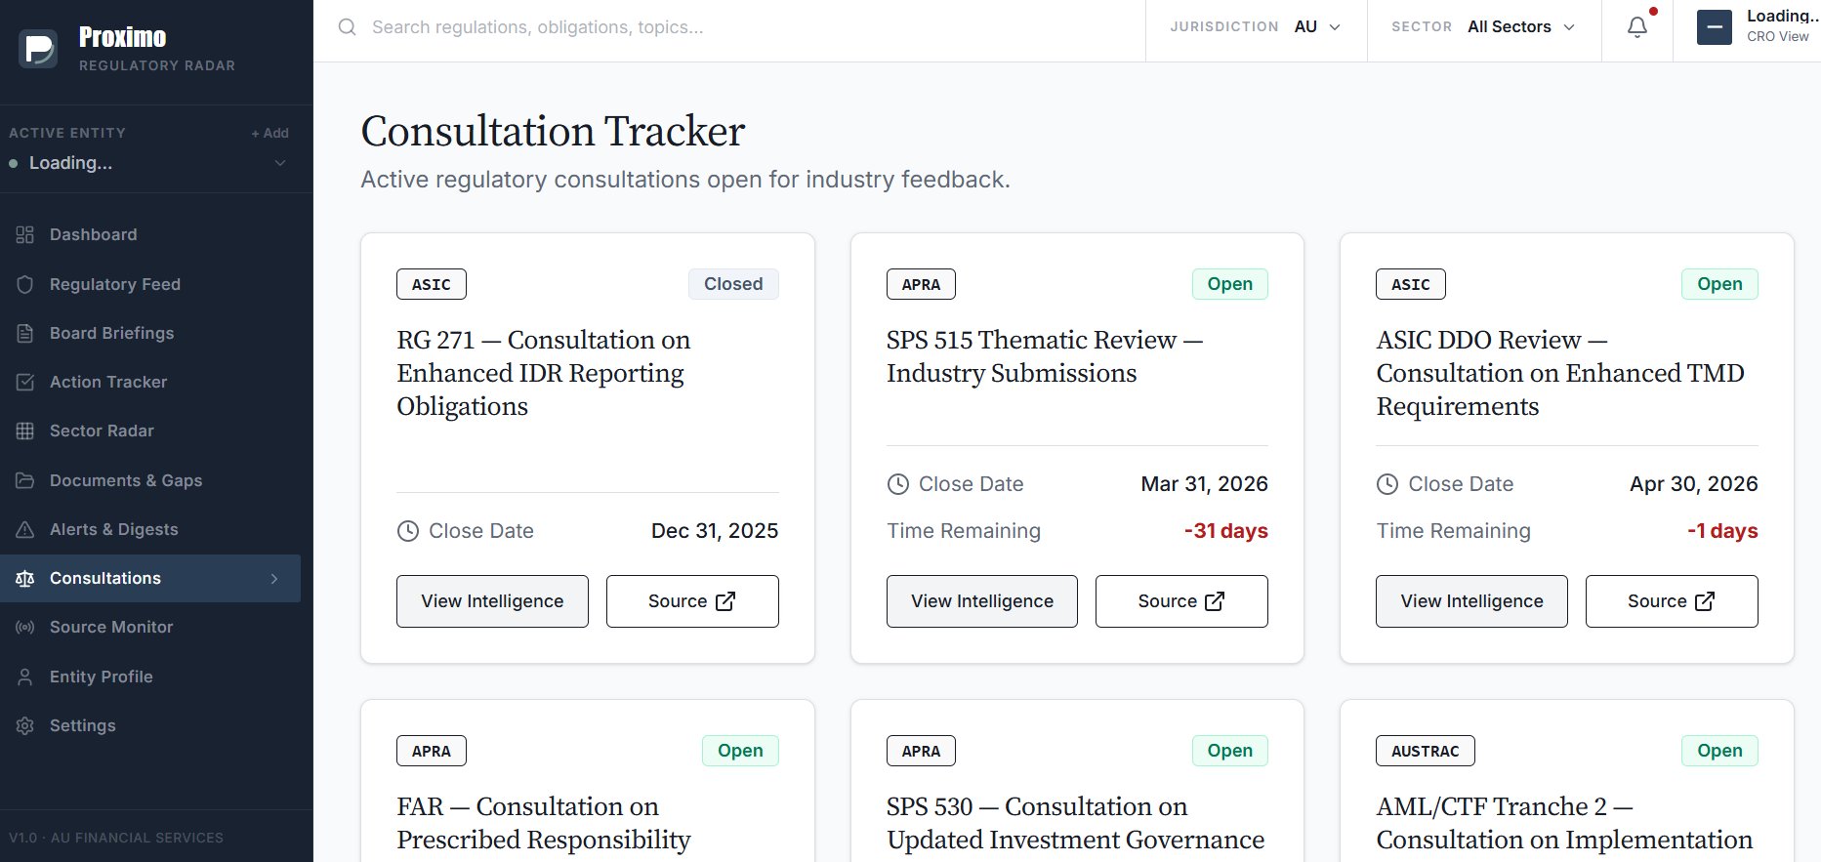This screenshot has height=862, width=1821.
Task: Open Jurisdiction AU dropdown
Action: [x=1256, y=27]
